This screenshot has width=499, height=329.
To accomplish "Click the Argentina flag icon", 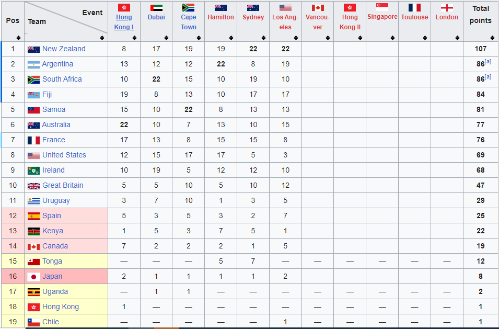I will click(x=33, y=65).
